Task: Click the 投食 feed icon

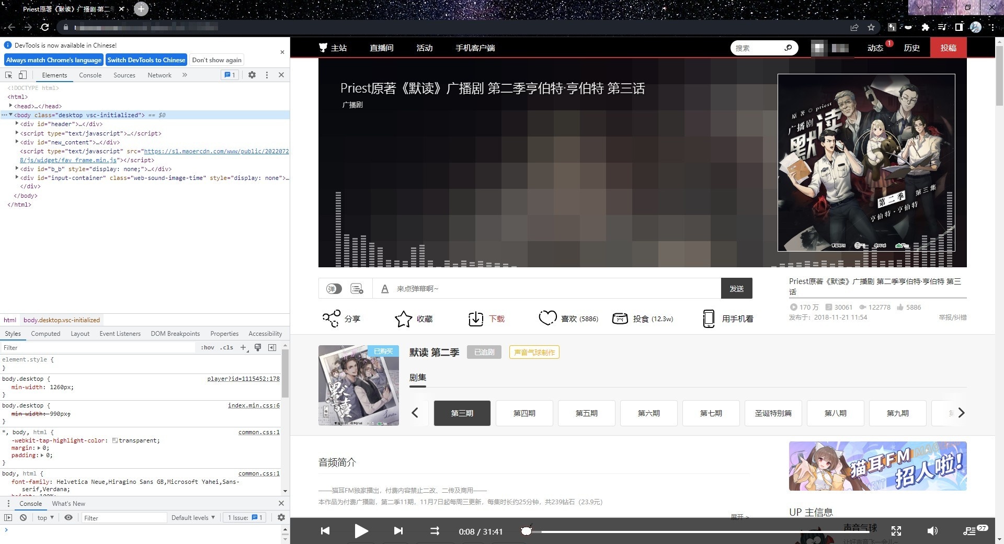Action: click(x=620, y=318)
